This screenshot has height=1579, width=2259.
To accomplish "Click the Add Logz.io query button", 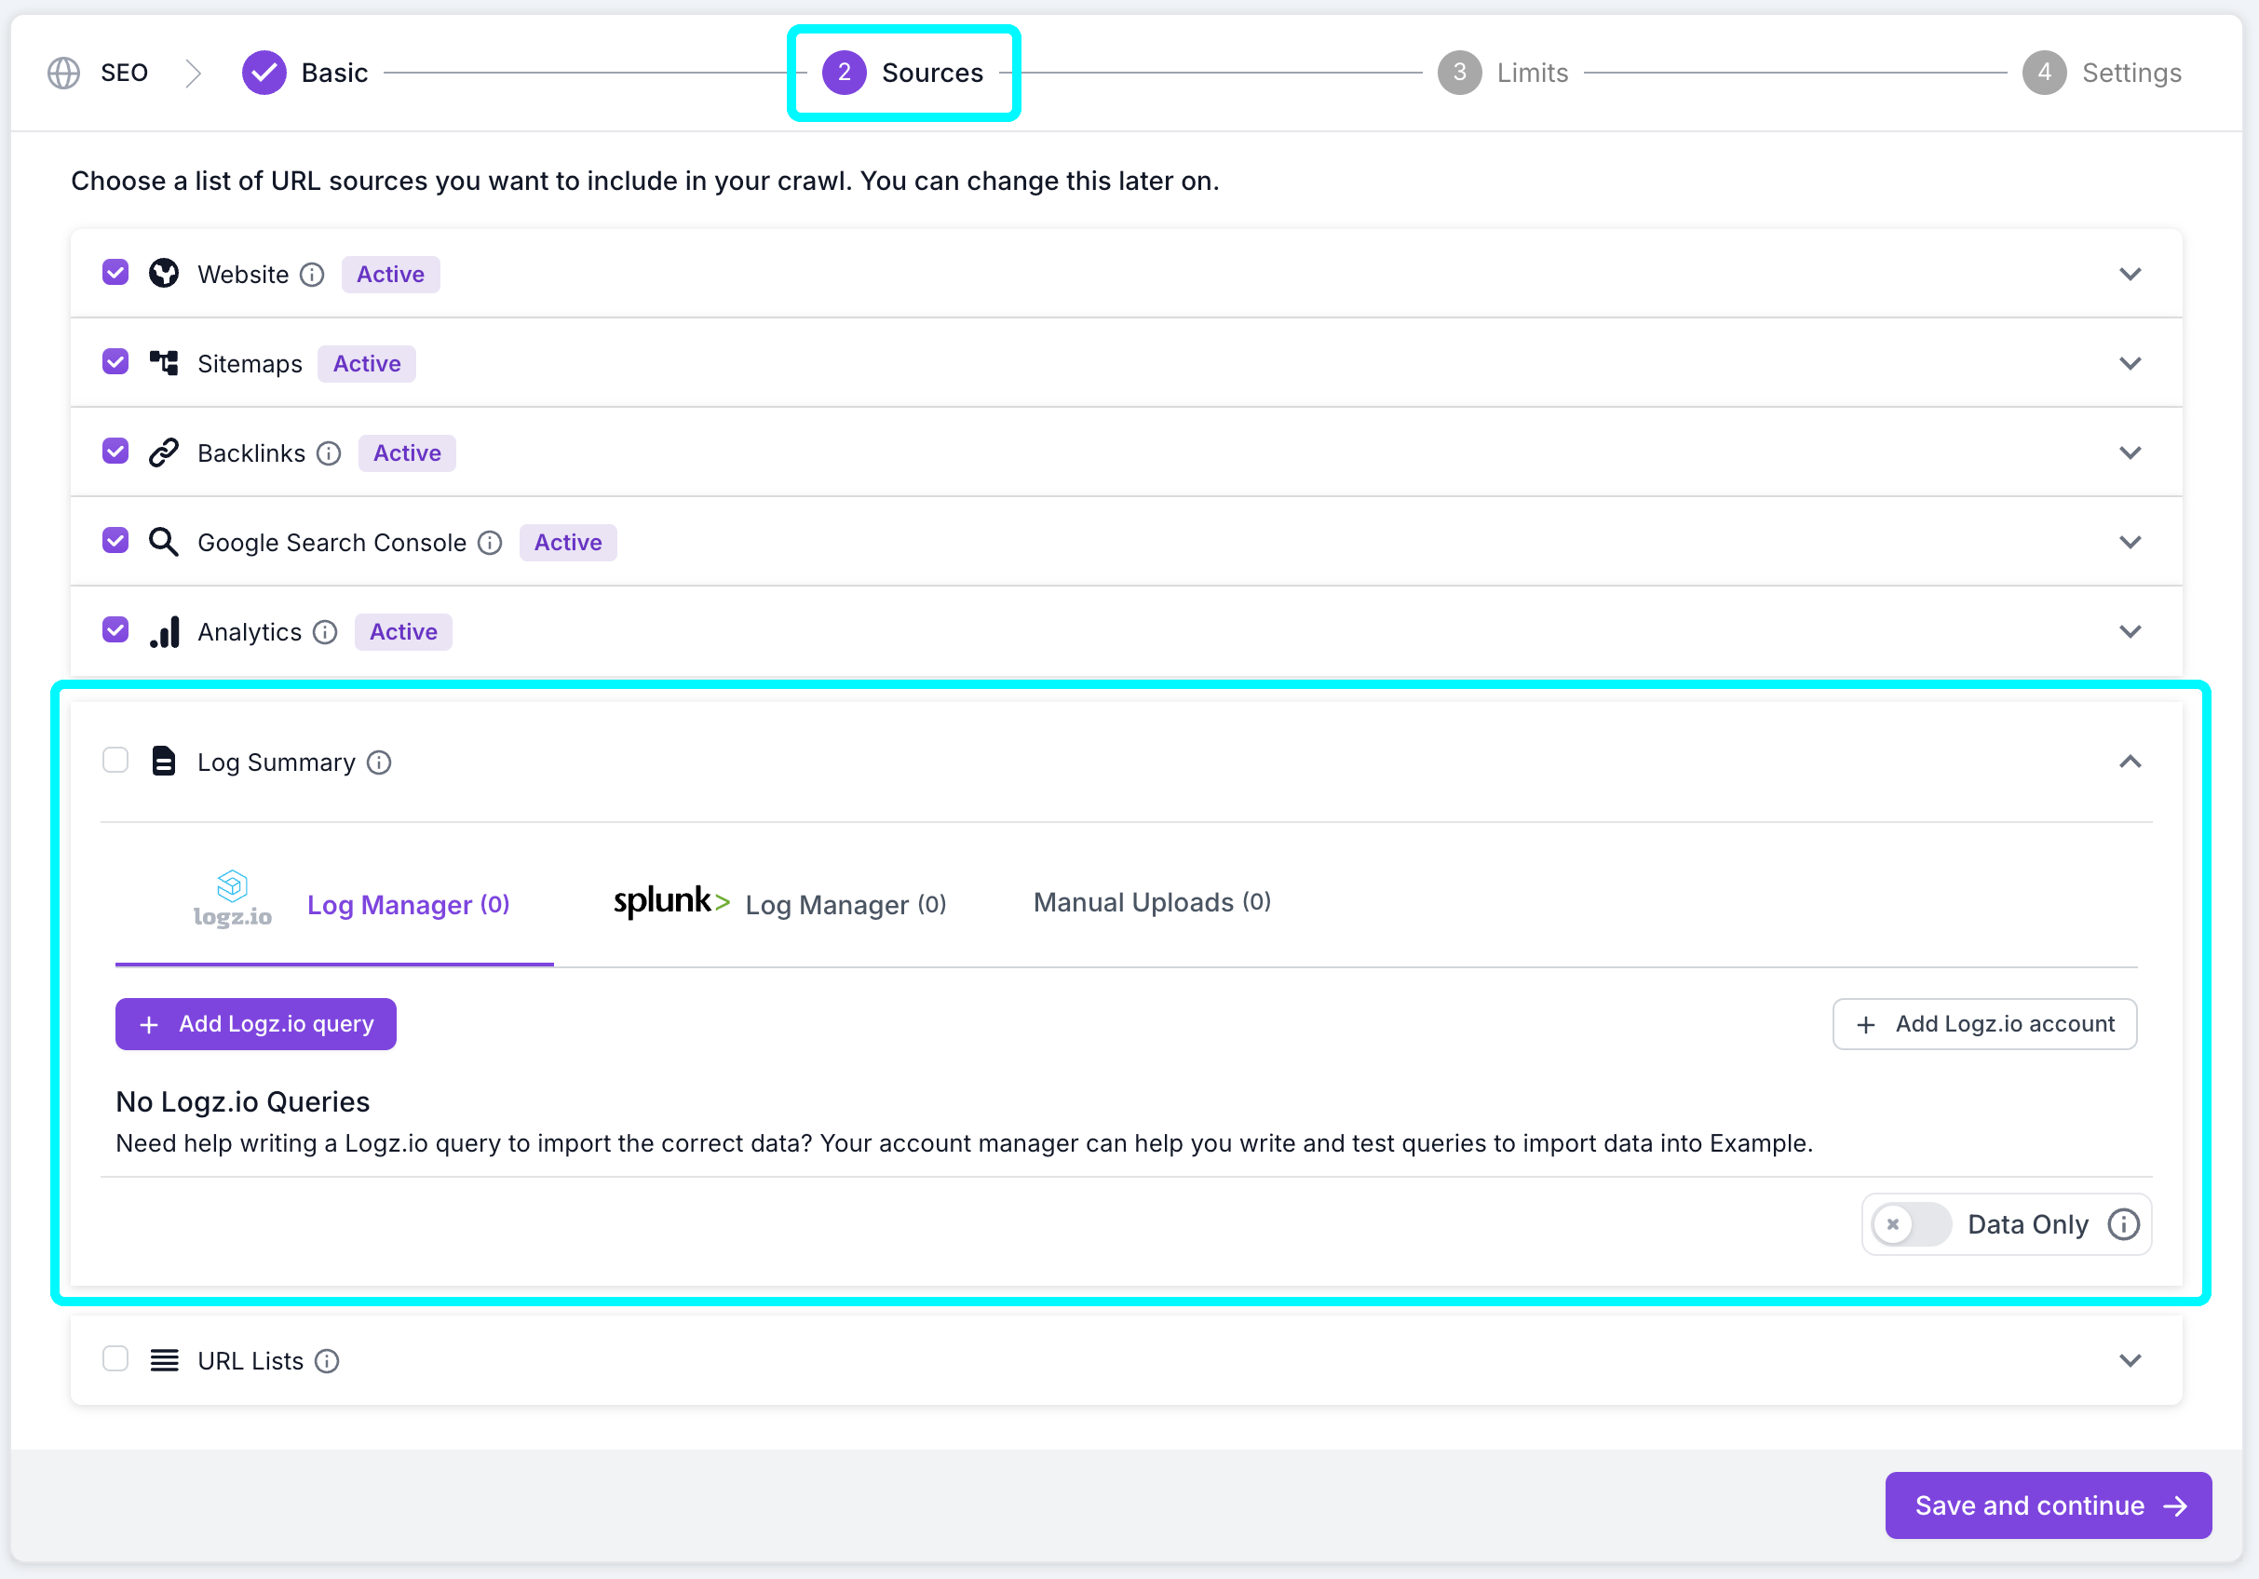I will click(x=255, y=1023).
